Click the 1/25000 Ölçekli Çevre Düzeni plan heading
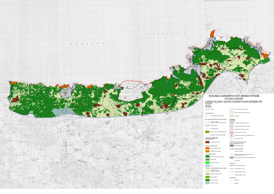Viewport: 274px width, 194px height. click(234, 102)
